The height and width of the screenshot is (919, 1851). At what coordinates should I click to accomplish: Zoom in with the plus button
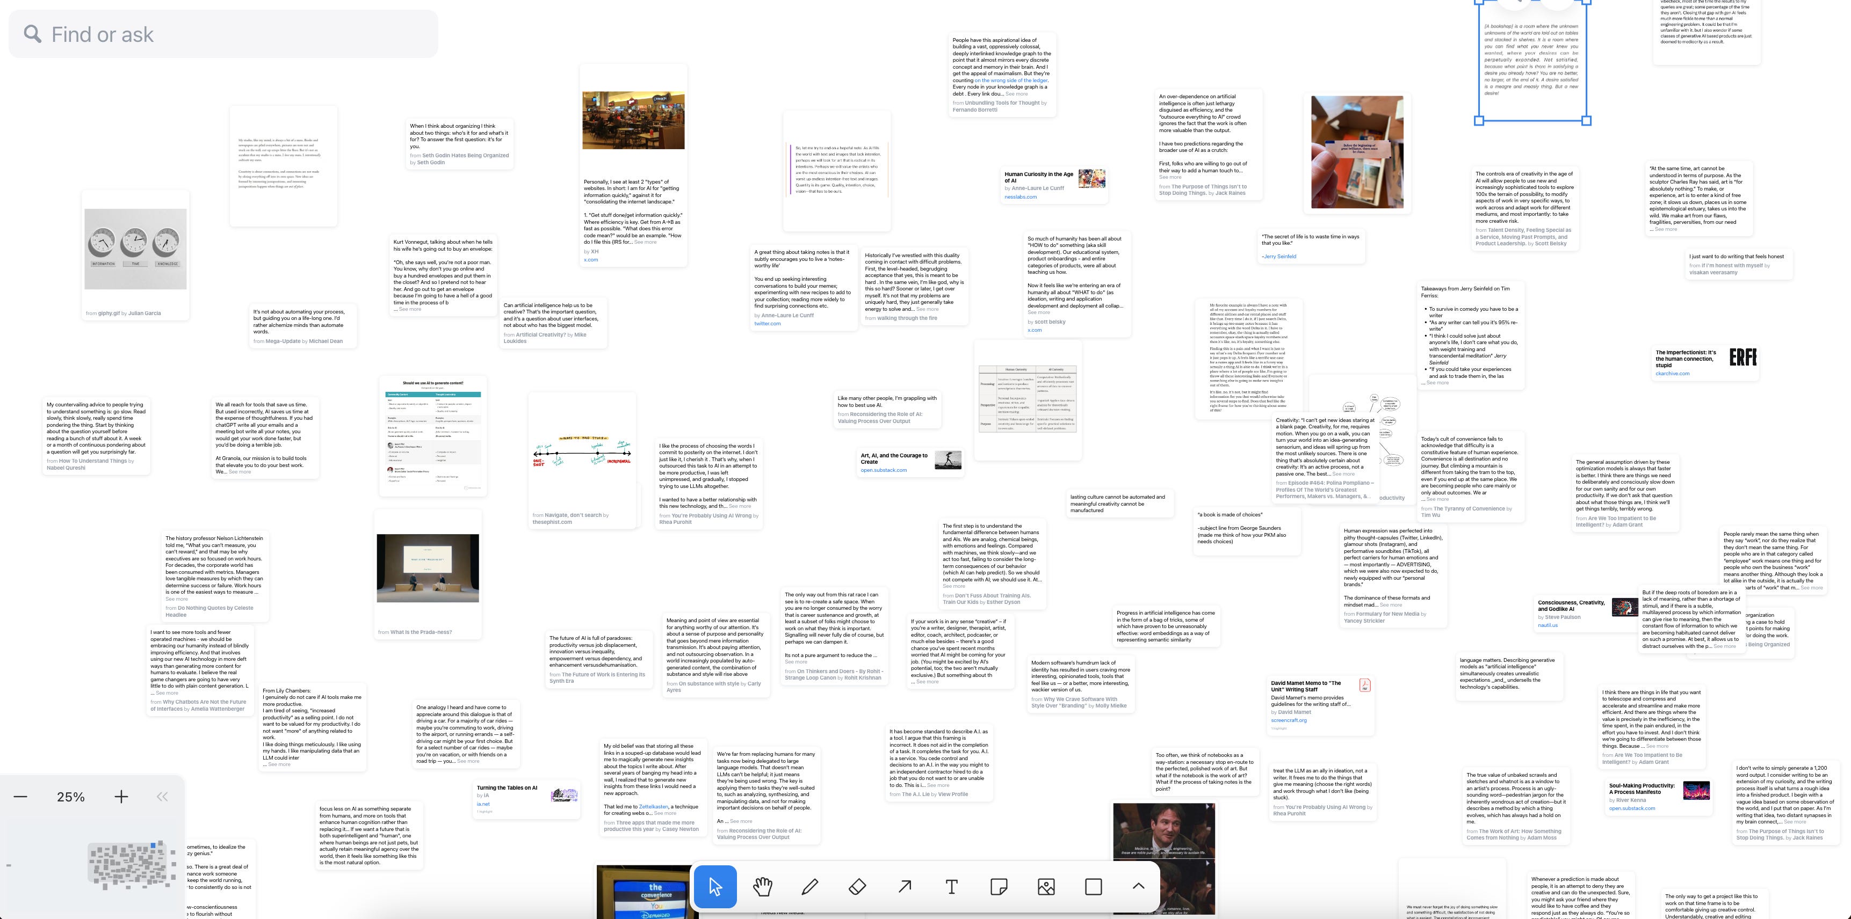click(121, 796)
